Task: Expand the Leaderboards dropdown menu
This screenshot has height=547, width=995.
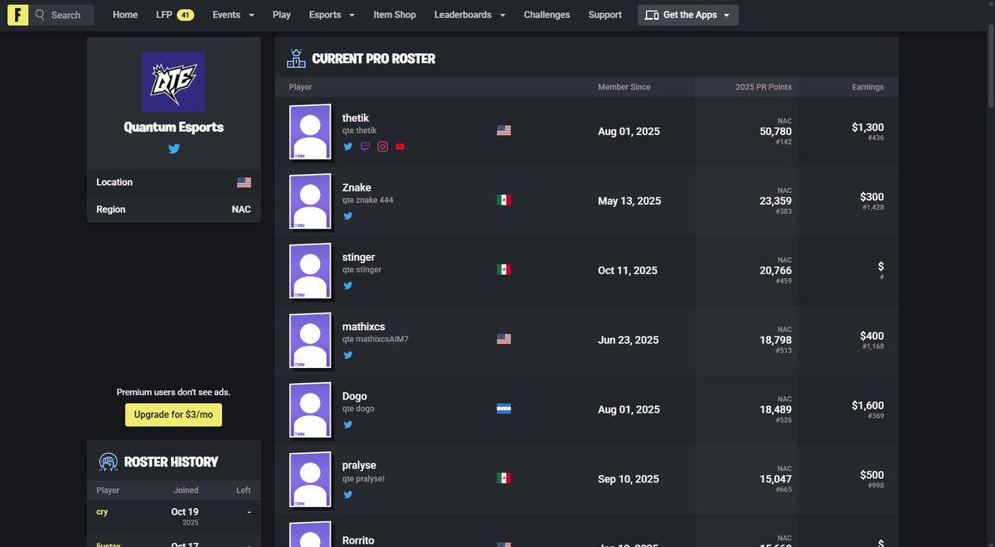Action: [x=469, y=15]
